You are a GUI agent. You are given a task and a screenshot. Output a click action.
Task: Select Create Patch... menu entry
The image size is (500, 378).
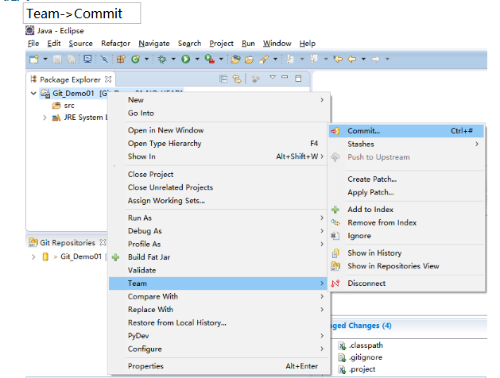coord(406,179)
